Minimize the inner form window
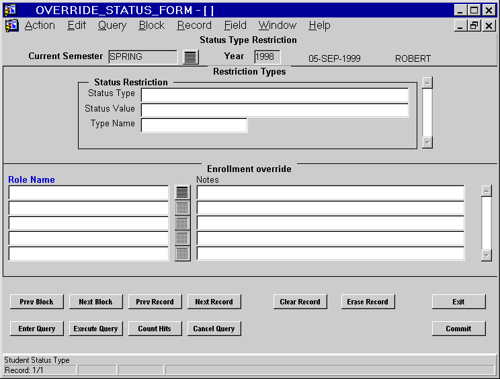Screen dimensions: 500x379 click(460, 26)
